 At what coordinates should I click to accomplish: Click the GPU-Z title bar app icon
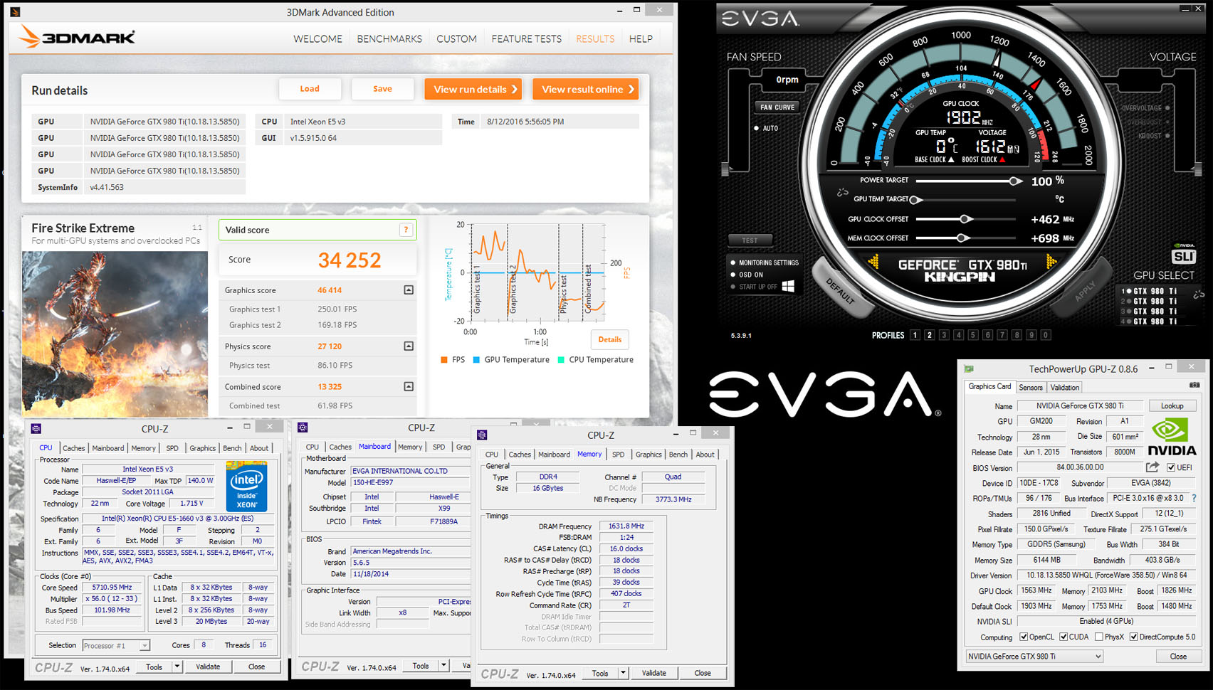969,368
